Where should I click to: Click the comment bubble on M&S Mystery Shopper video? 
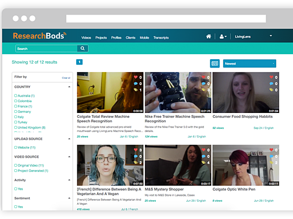[x=203, y=156]
